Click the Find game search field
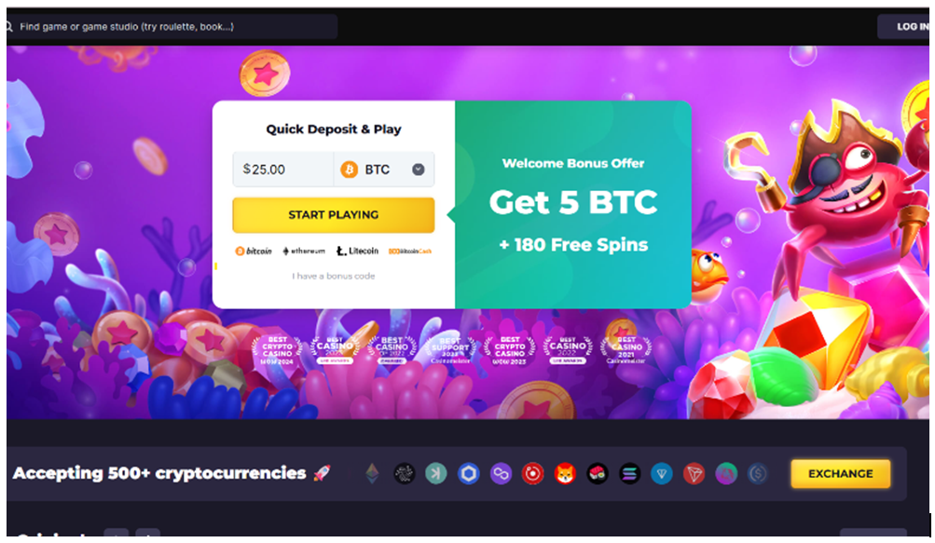 172,26
